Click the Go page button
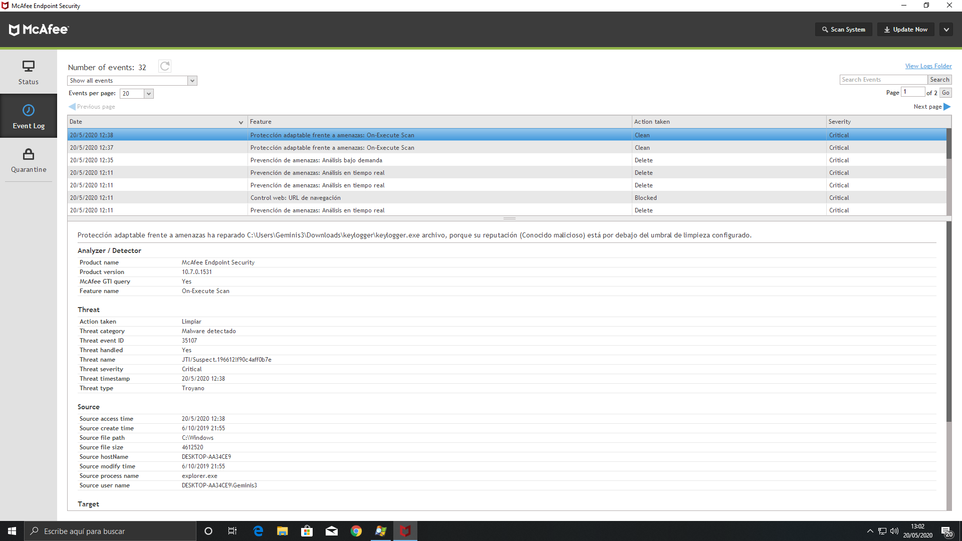The width and height of the screenshot is (962, 541). [x=945, y=93]
